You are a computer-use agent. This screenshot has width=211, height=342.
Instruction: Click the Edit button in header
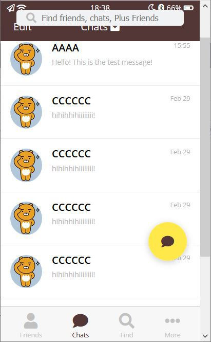pos(23,27)
